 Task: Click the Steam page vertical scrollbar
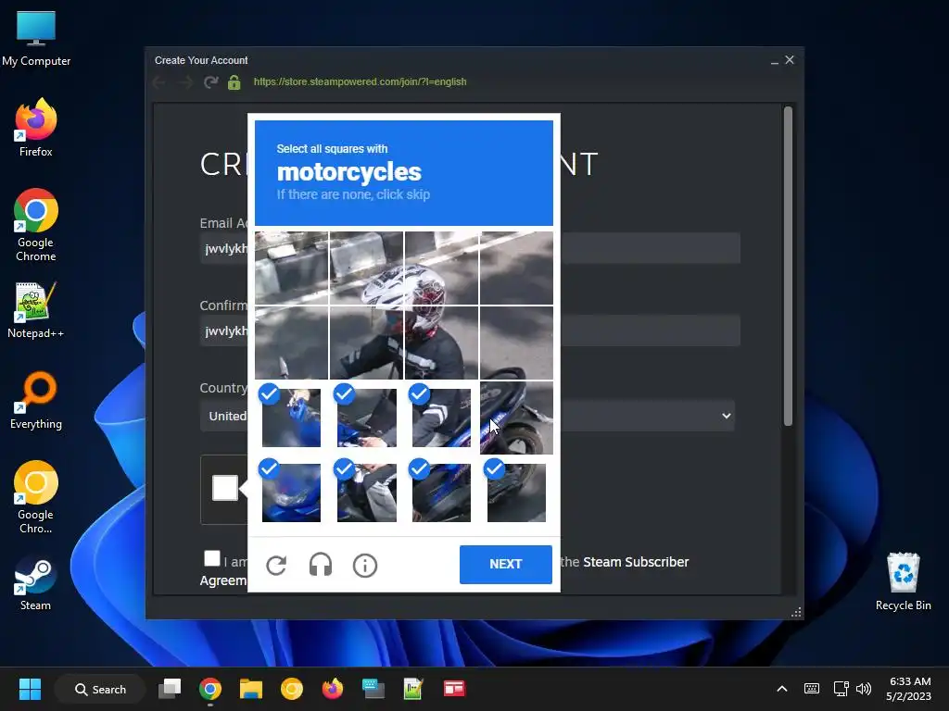[788, 266]
